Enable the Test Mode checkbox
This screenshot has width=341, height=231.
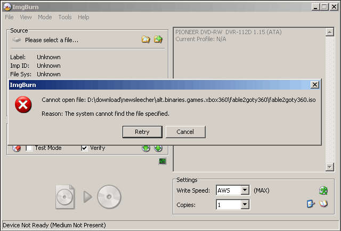tap(29, 148)
